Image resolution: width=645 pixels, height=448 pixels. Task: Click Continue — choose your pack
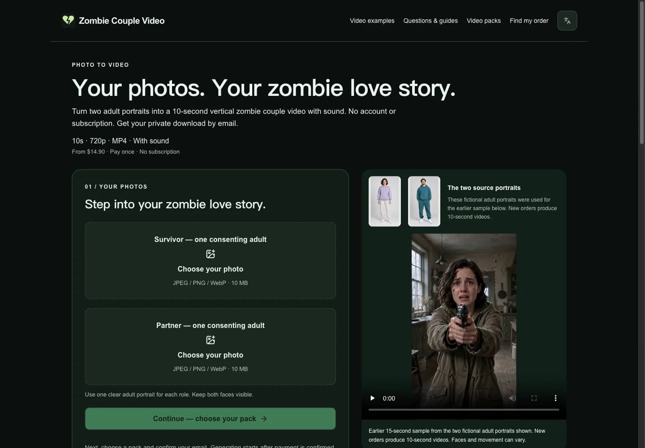(x=211, y=418)
